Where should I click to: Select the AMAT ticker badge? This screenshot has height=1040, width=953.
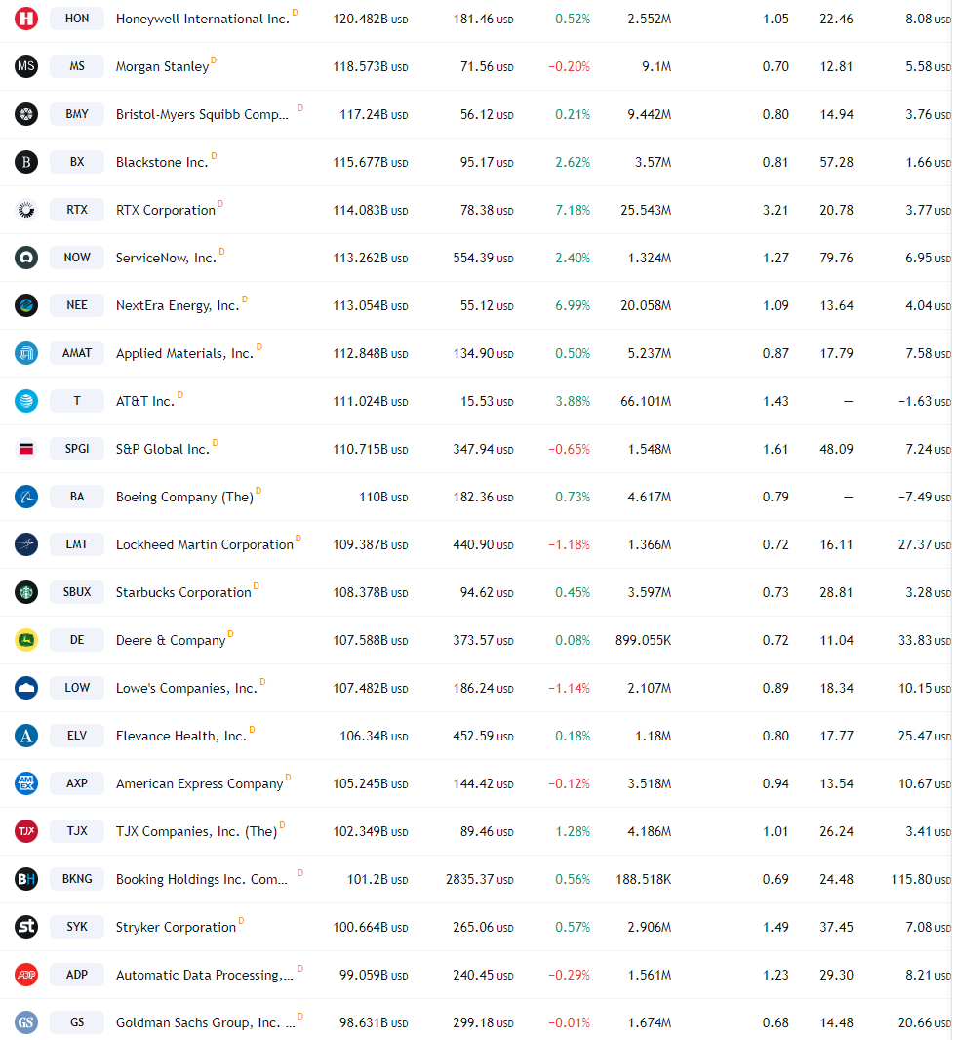point(77,353)
